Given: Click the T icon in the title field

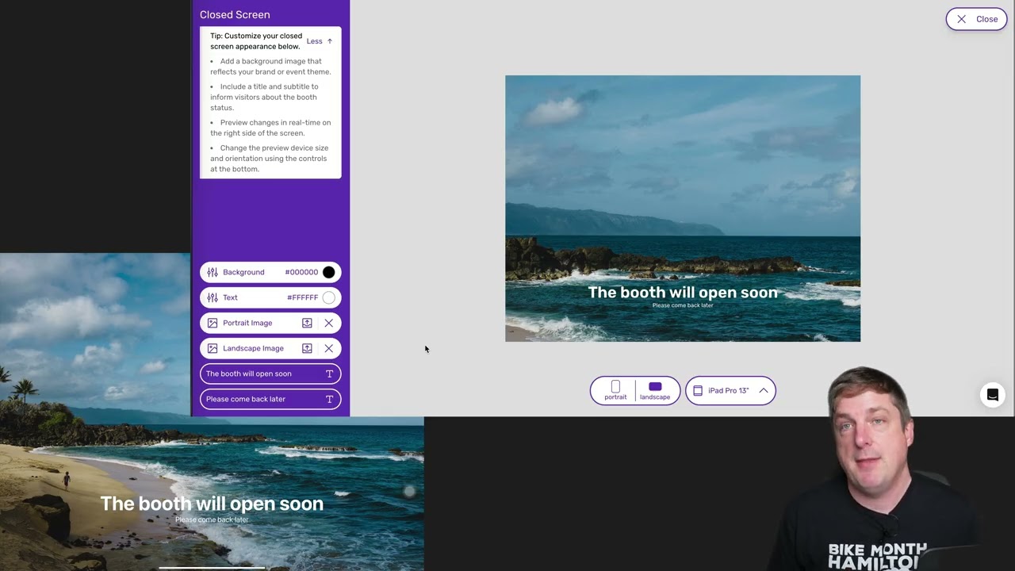Looking at the screenshot, I should [329, 374].
